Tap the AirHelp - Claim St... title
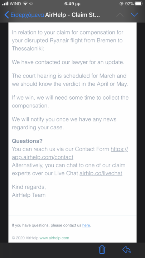Viewport: 145px width, 258px height. tap(72, 15)
